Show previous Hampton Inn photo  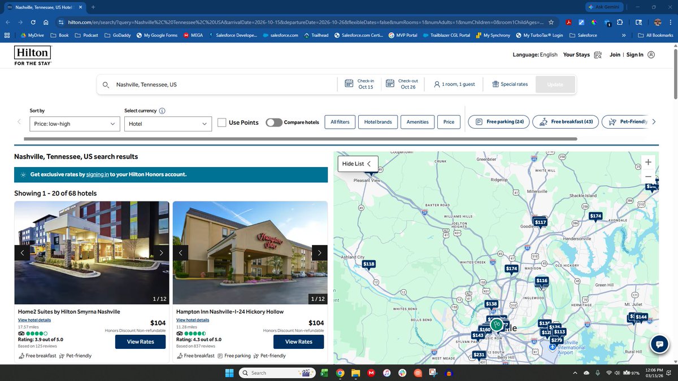coord(180,253)
